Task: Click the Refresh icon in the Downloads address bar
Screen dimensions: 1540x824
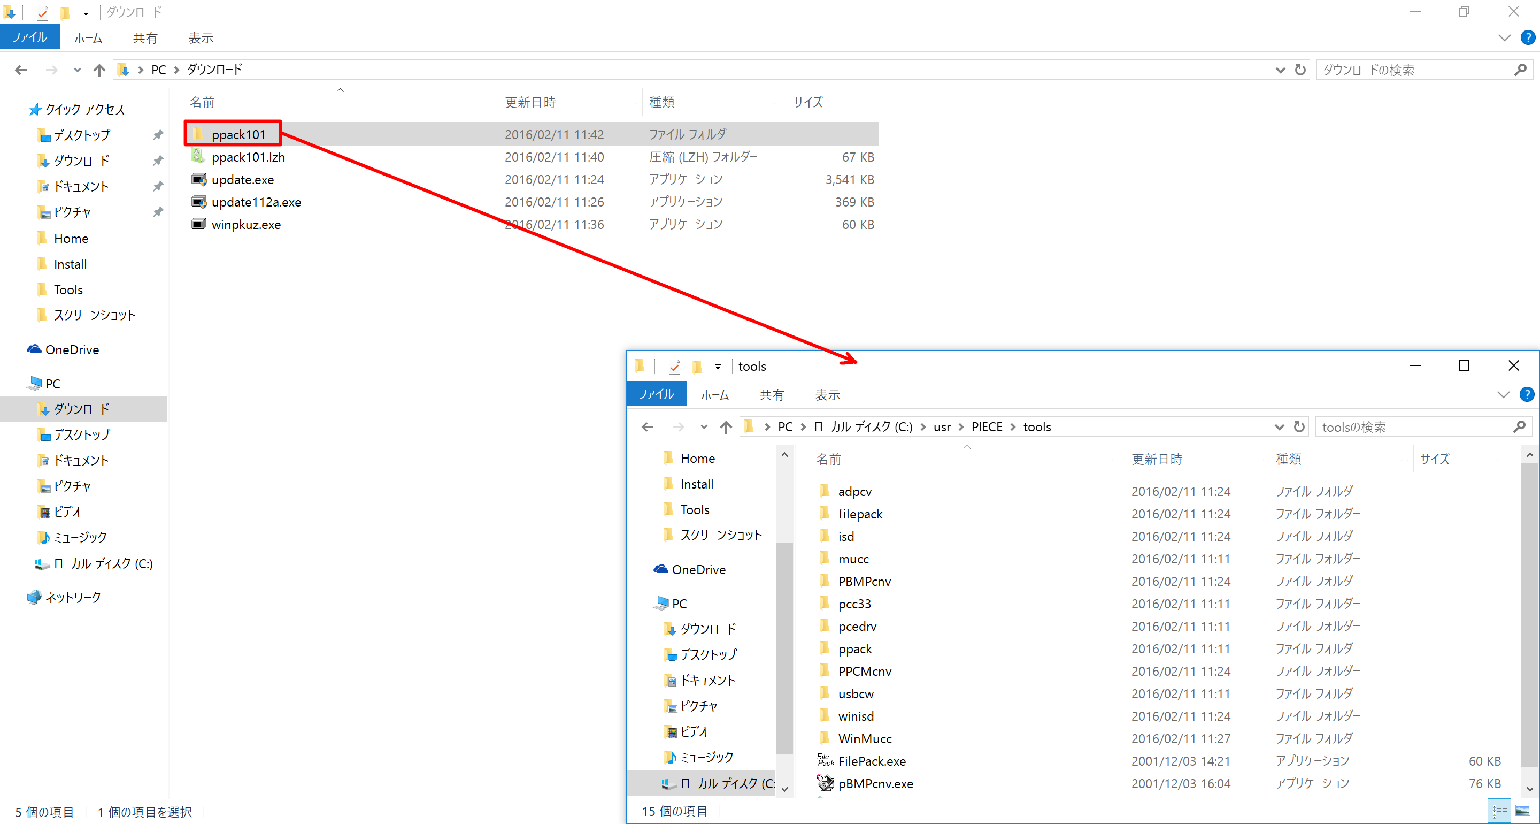Action: (x=1300, y=70)
